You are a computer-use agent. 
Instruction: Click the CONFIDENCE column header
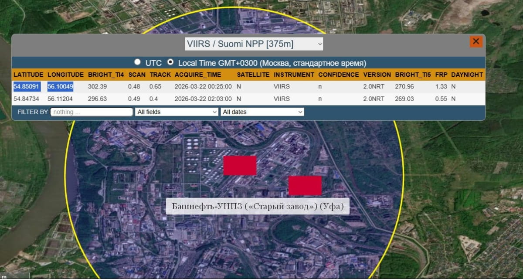[338, 75]
